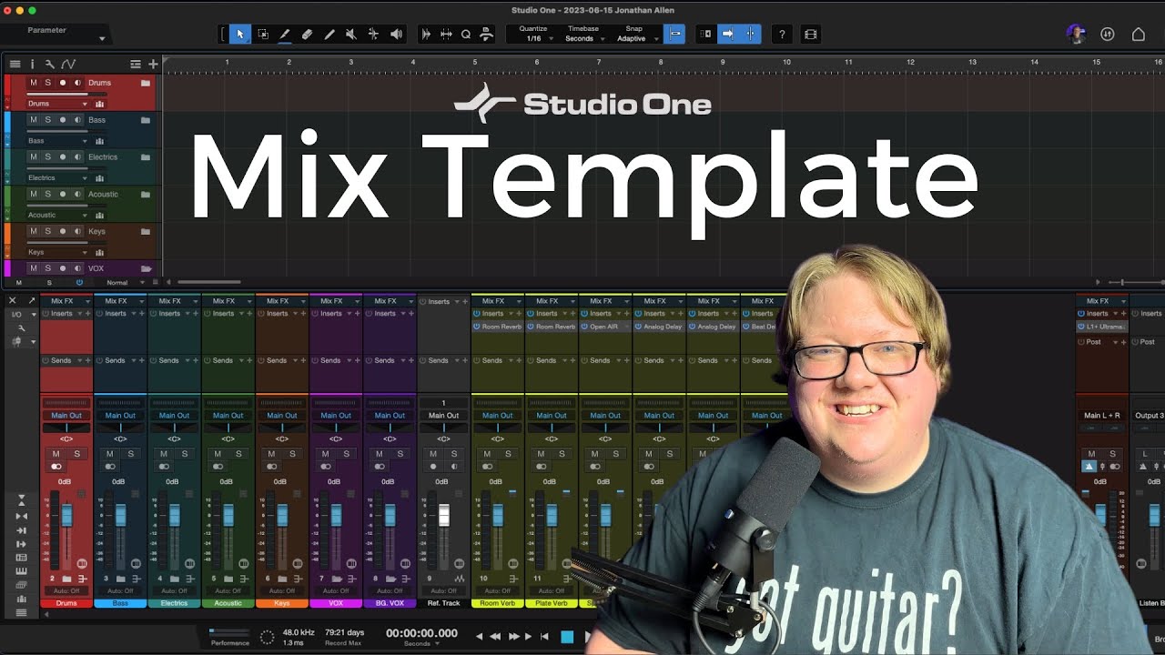Click the wrench options icon above tracks

[x=49, y=65]
